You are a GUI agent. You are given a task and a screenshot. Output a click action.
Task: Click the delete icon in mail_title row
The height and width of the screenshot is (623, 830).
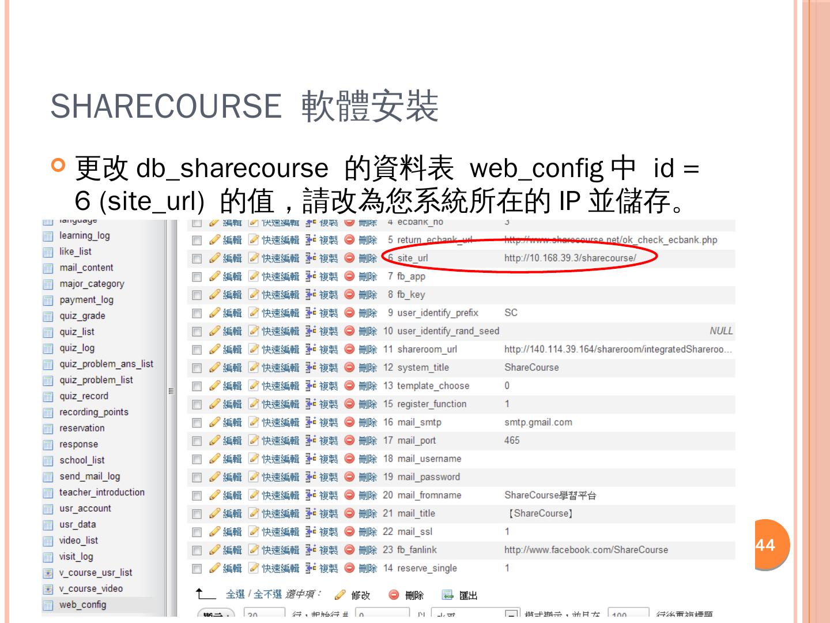tap(349, 513)
